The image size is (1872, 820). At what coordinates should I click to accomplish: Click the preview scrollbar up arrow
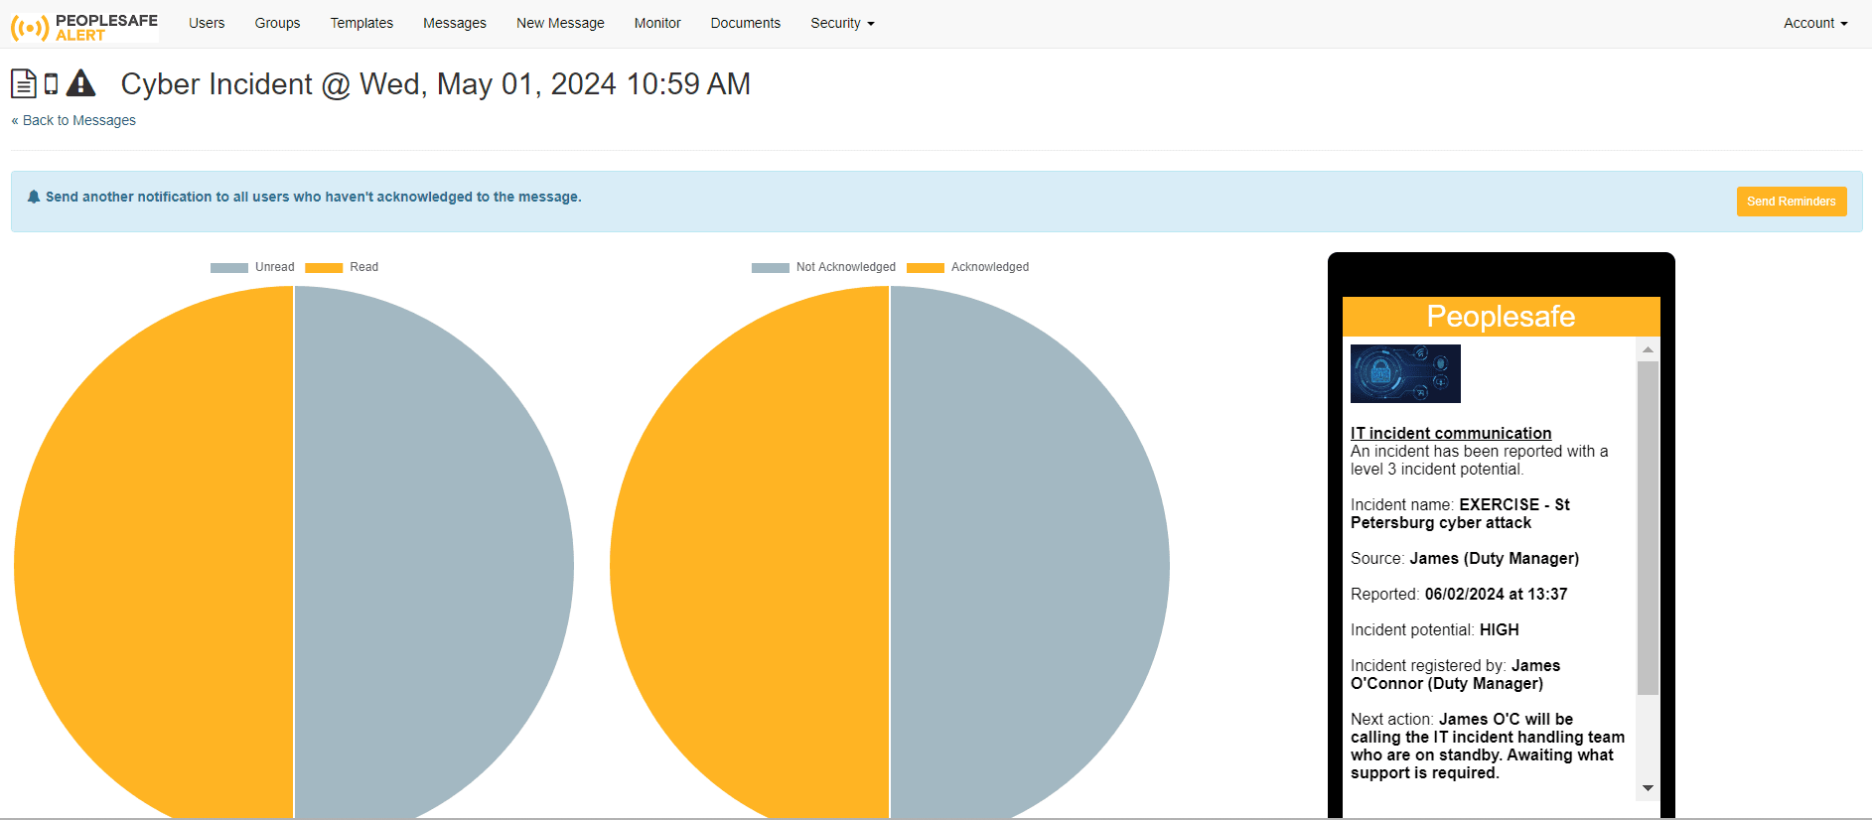tap(1648, 349)
